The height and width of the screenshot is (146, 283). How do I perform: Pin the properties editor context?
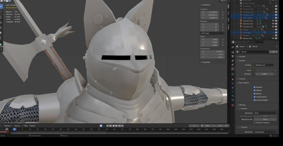276,47
